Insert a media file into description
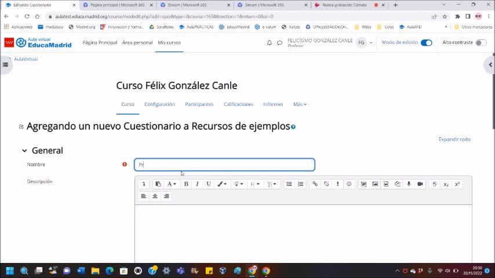The image size is (495, 278). [x=386, y=184]
